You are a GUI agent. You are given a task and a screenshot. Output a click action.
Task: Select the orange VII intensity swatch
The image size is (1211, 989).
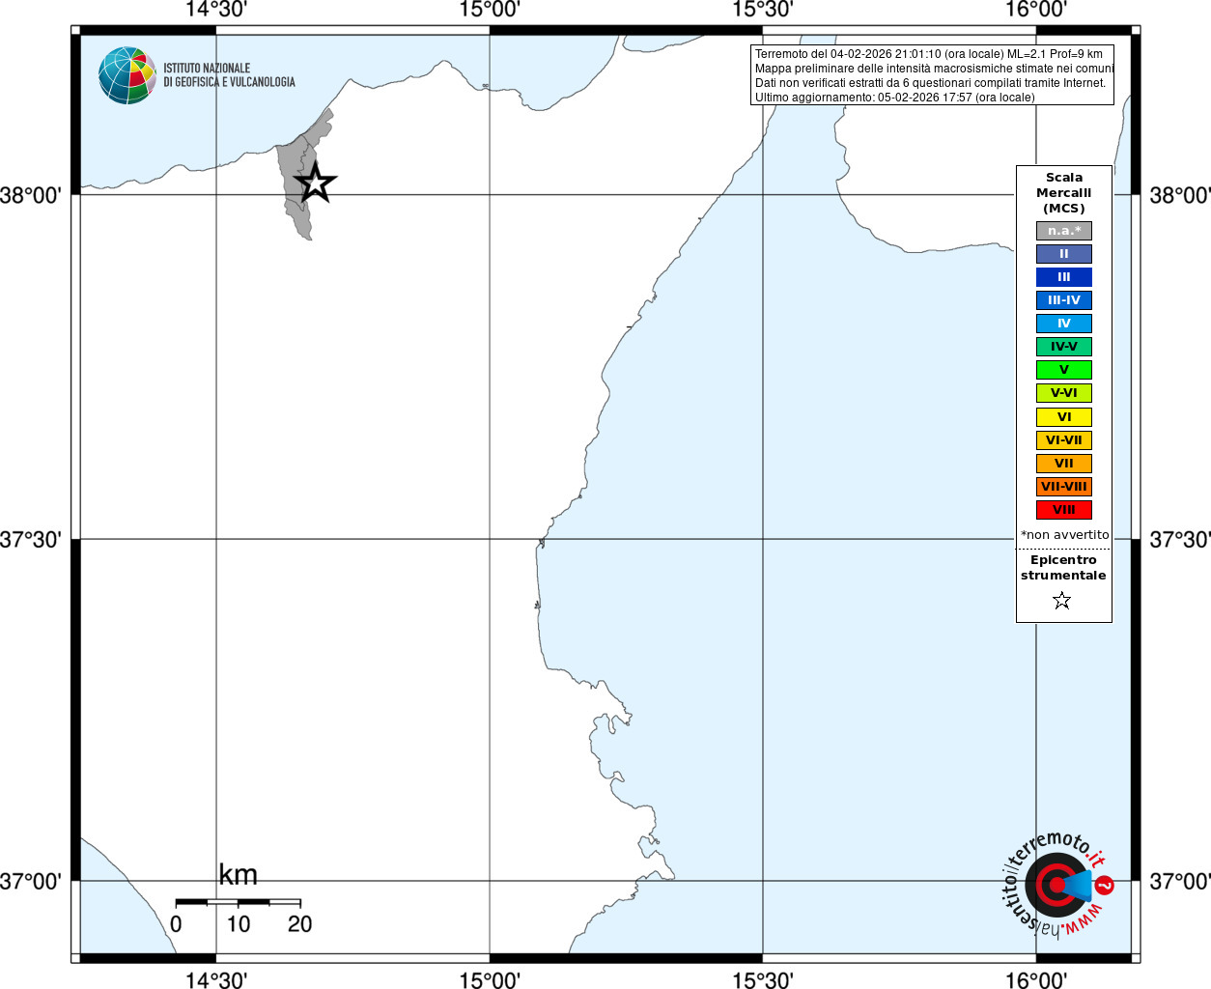[1064, 464]
